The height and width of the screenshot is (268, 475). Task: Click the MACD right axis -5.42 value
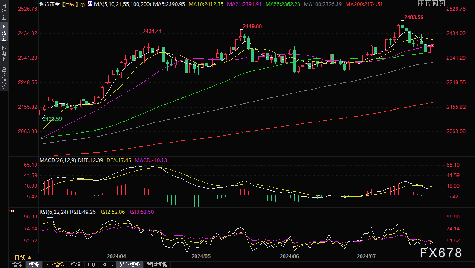click(x=453, y=197)
